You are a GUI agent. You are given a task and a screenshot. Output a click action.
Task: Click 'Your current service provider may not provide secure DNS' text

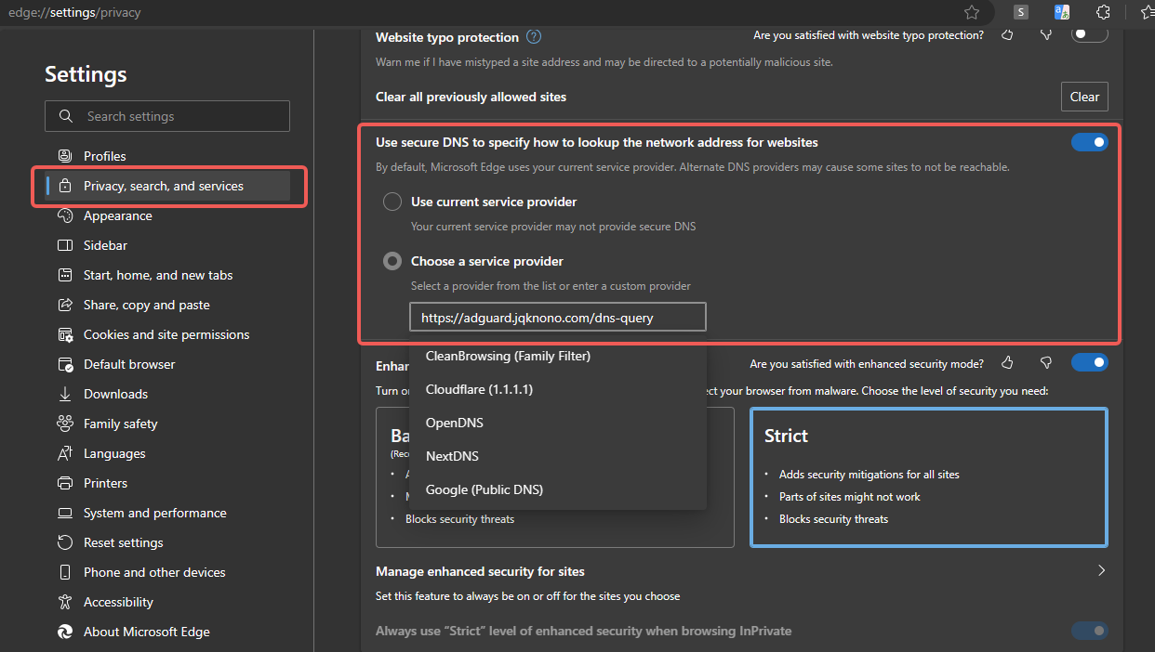(553, 226)
